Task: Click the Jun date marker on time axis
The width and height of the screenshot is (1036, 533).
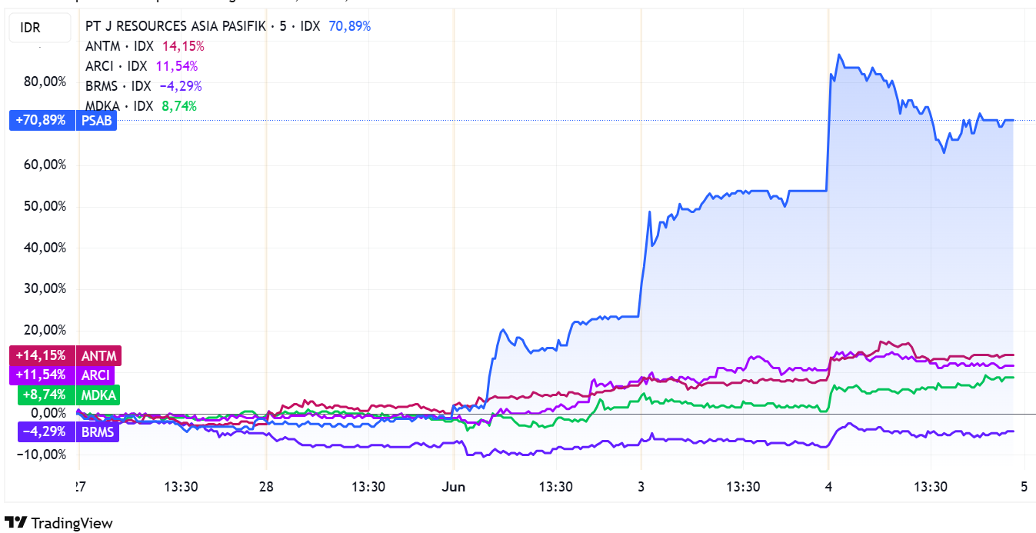Action: (x=455, y=487)
